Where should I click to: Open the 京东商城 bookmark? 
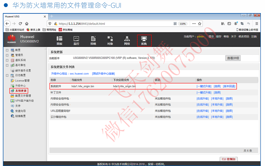[66, 30]
